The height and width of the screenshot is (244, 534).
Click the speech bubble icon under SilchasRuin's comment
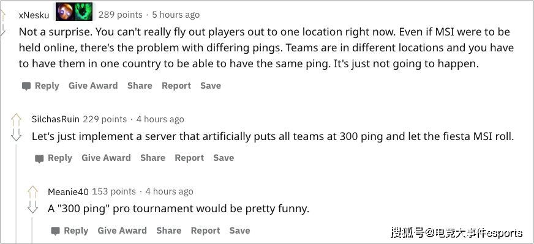point(40,158)
